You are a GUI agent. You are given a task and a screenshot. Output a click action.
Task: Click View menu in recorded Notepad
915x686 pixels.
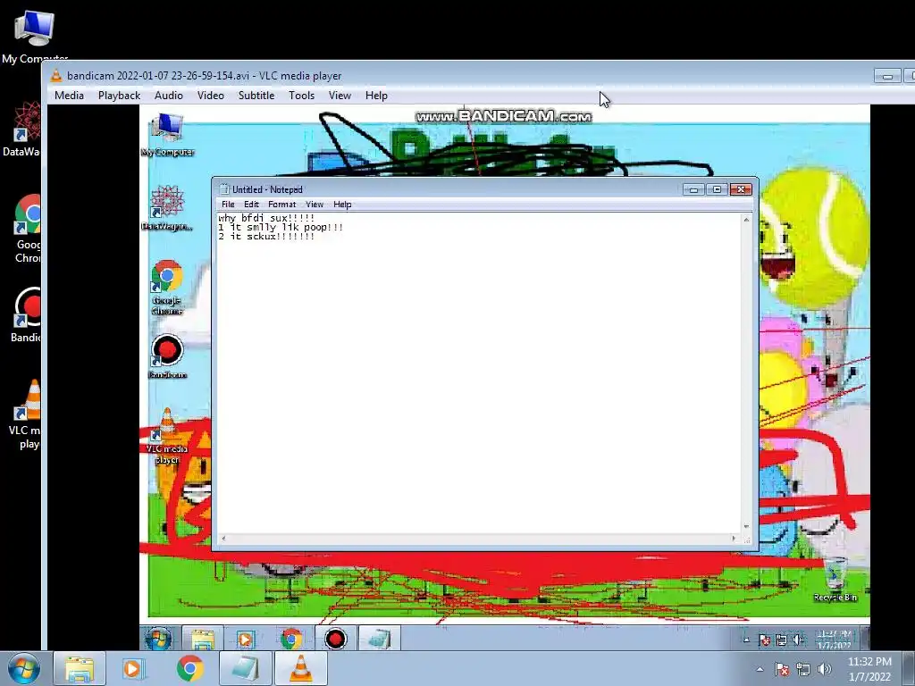[315, 205]
